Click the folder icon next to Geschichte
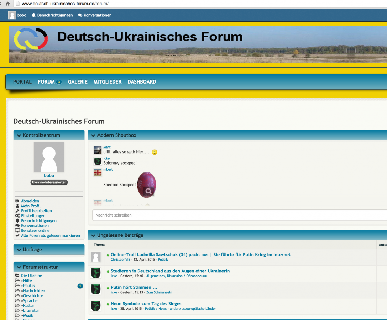The image size is (387, 320). 17,295
